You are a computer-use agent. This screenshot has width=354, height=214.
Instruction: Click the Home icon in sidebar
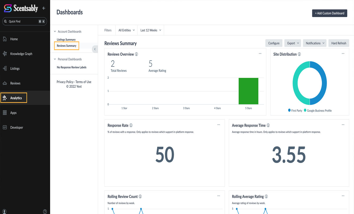pos(5,39)
